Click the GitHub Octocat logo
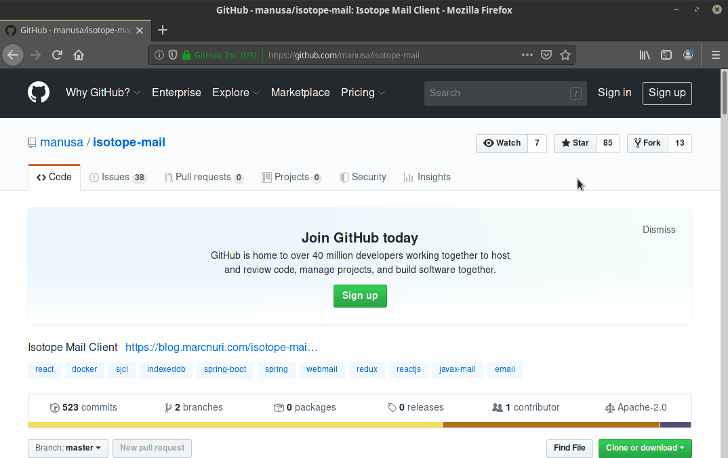Screen dimensions: 728x458 coord(39,92)
